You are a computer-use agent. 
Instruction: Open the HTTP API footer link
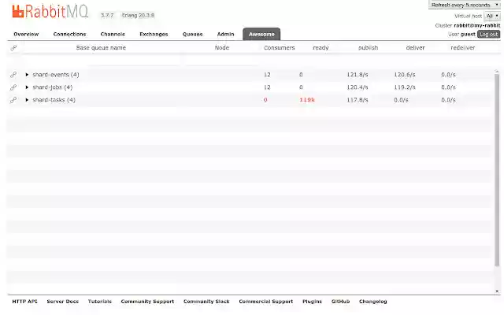point(24,302)
